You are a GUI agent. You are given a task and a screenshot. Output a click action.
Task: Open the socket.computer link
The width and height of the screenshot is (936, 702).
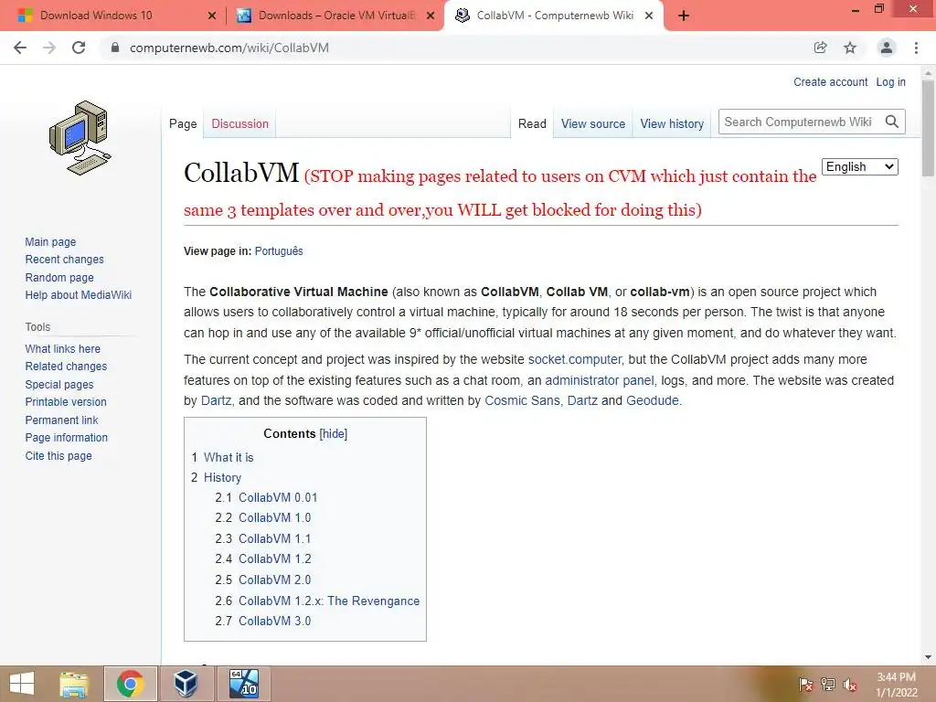pyautogui.click(x=575, y=359)
